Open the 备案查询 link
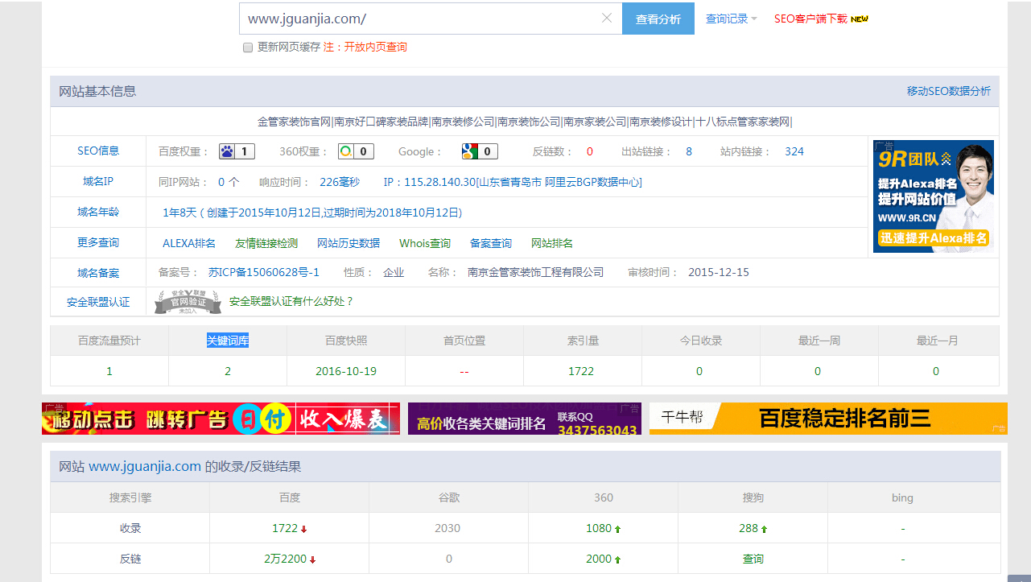This screenshot has height=582, width=1031. (x=491, y=243)
